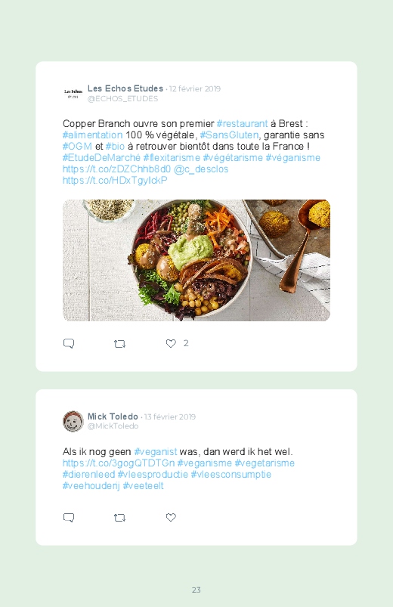
Task: Open Les Echos Etudes account name
Action: click(125, 88)
